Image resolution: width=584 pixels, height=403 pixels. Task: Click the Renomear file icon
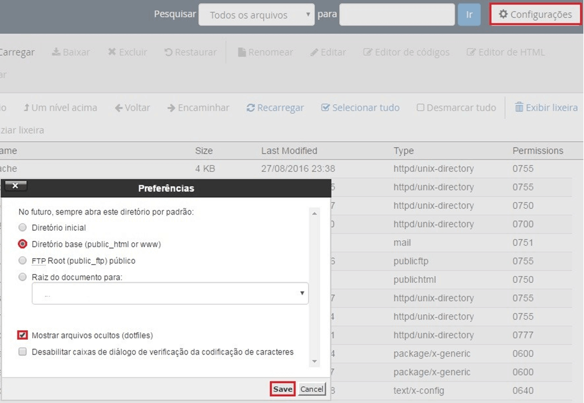(x=242, y=52)
